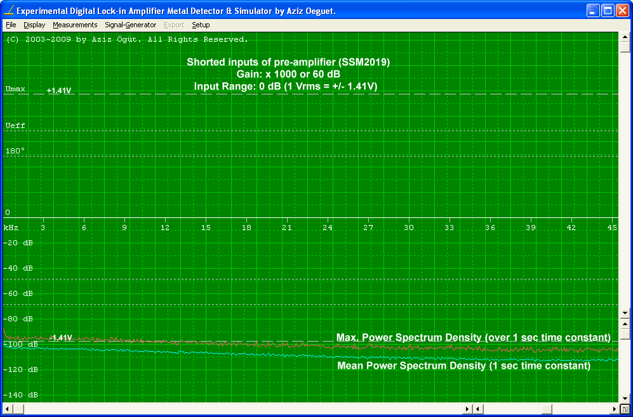The height and width of the screenshot is (417, 633).
Task: Click the 21 frequency axis label
Action: tap(287, 228)
